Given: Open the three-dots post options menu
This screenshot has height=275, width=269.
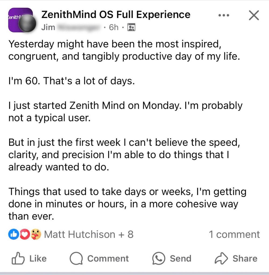Looking at the screenshot, I should click(x=224, y=16).
